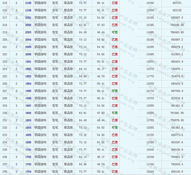Open room 1905 link
This screenshot has width=191, height=175.
pos(28,91)
